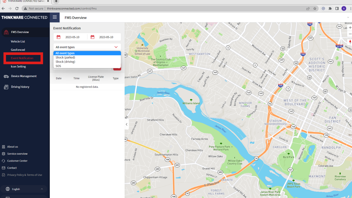
Task: Expand the English language selector chevron
Action: tap(42, 189)
